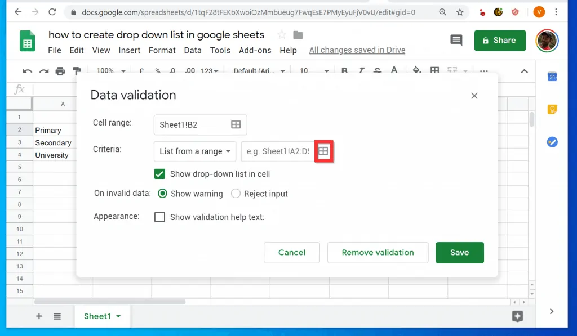577x336 pixels.
Task: Open Google Calendar in the side panel
Action: coord(552,77)
